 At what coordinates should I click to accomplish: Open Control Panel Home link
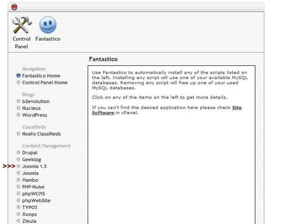coord(45,82)
